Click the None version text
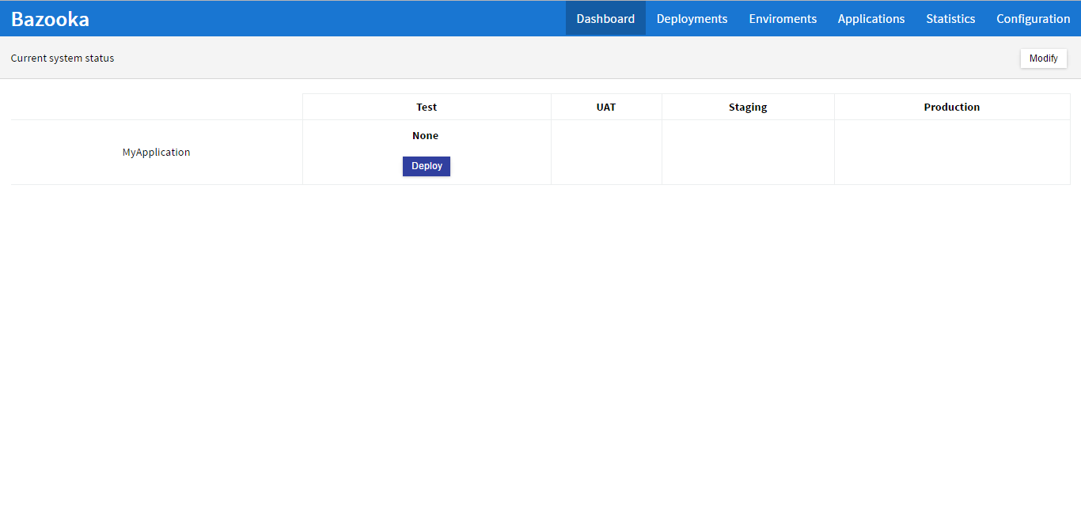Screen dimensions: 1081x521 pos(425,136)
